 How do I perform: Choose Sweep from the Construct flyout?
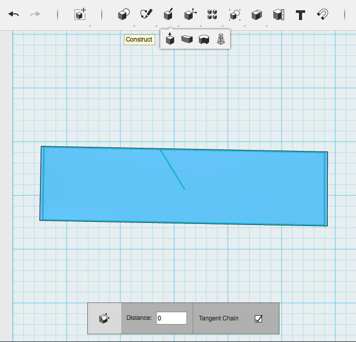[x=187, y=39]
